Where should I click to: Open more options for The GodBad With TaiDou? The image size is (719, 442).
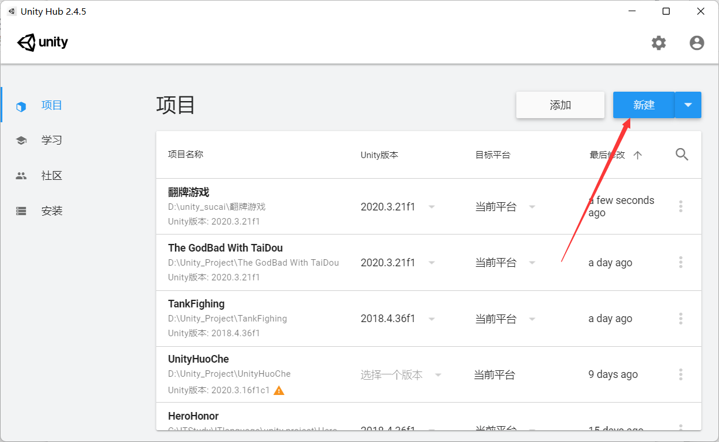pyautogui.click(x=681, y=262)
